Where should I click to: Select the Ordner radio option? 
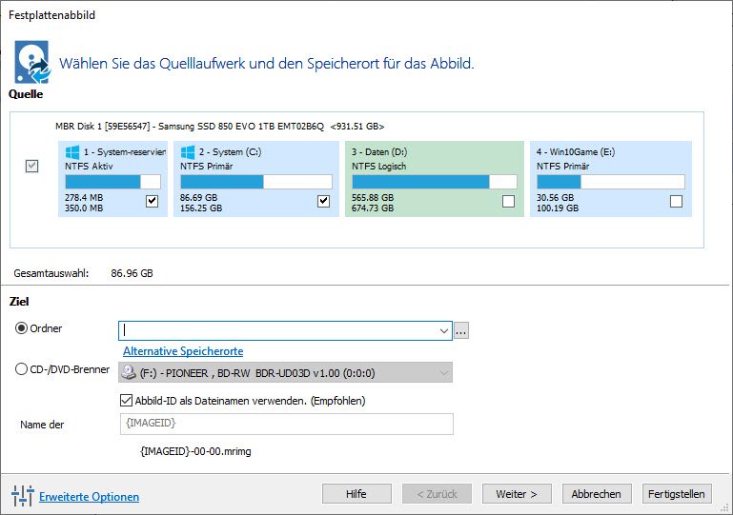[22, 328]
